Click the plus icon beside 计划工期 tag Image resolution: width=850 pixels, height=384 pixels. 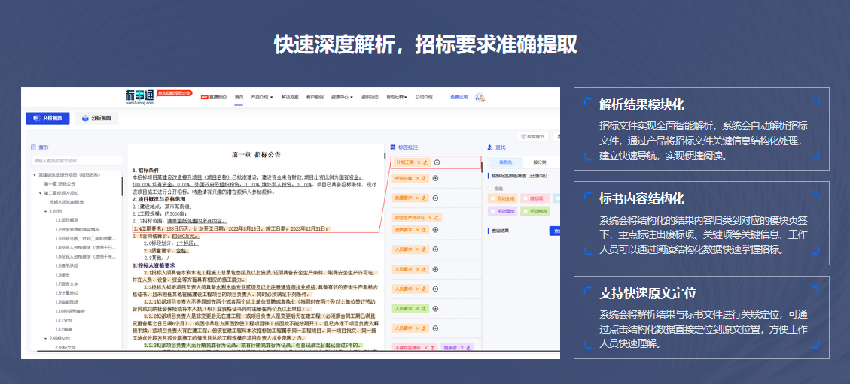coord(437,162)
